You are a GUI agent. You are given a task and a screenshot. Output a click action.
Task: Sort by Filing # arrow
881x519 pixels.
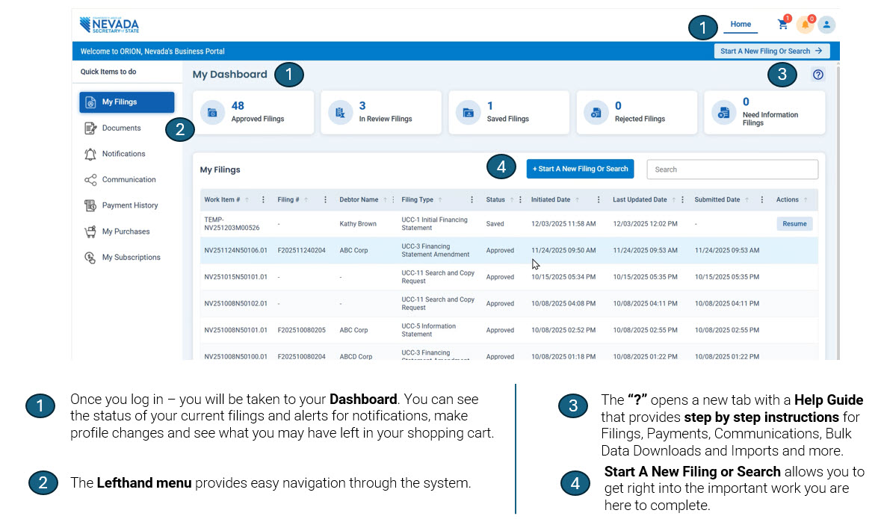(x=306, y=200)
